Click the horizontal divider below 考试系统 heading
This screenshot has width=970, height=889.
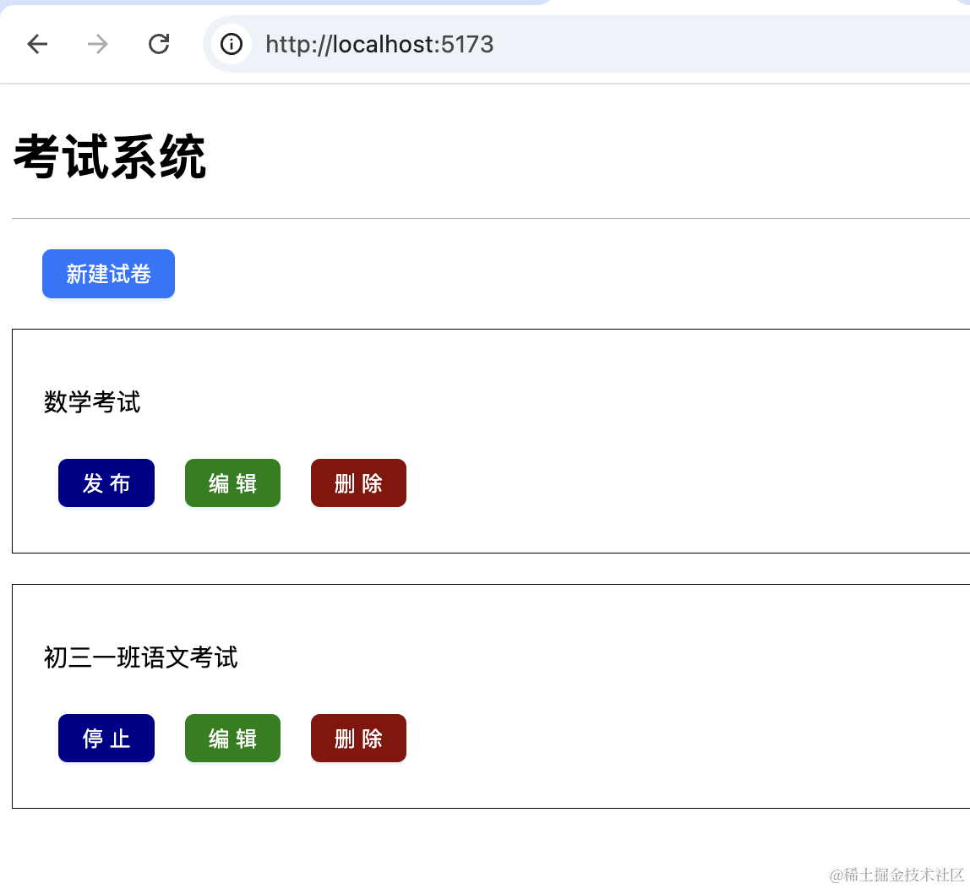[x=490, y=218]
